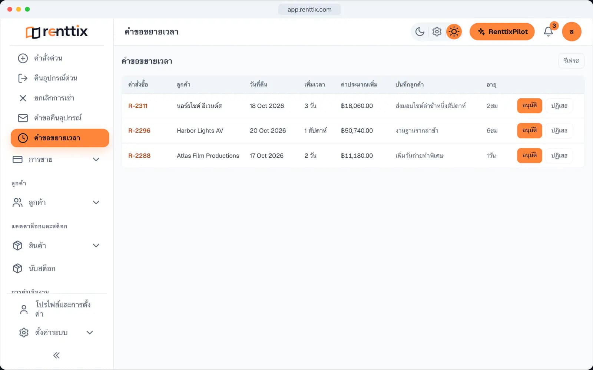The width and height of the screenshot is (593, 370).
Task: Select the active คำขอขยายเวลา sidebar item
Action: [x=60, y=138]
